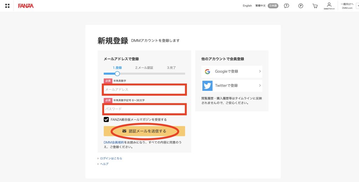Open the dropdown arrow beside DMM.com
This screenshot has width=359, height=182.
tap(357, 6)
